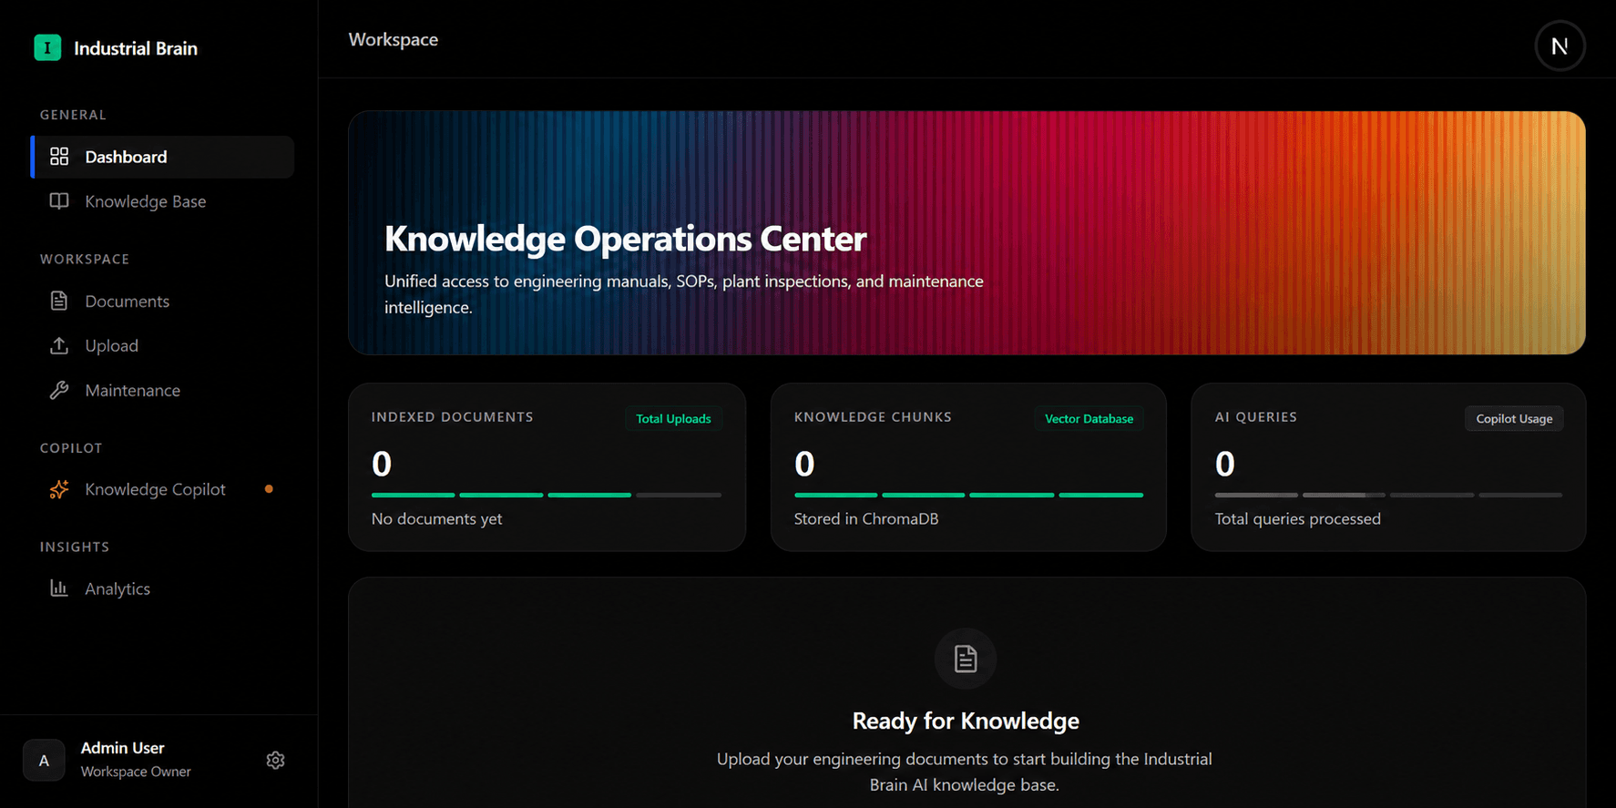Click the orange dot beside Knowledge Copilot

[x=269, y=489]
